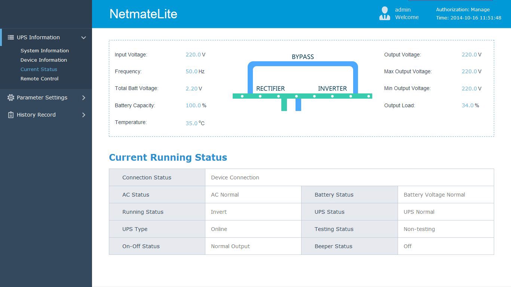The height and width of the screenshot is (287, 511).
Task: Click the Parameter Settings gear icon
Action: (x=10, y=98)
